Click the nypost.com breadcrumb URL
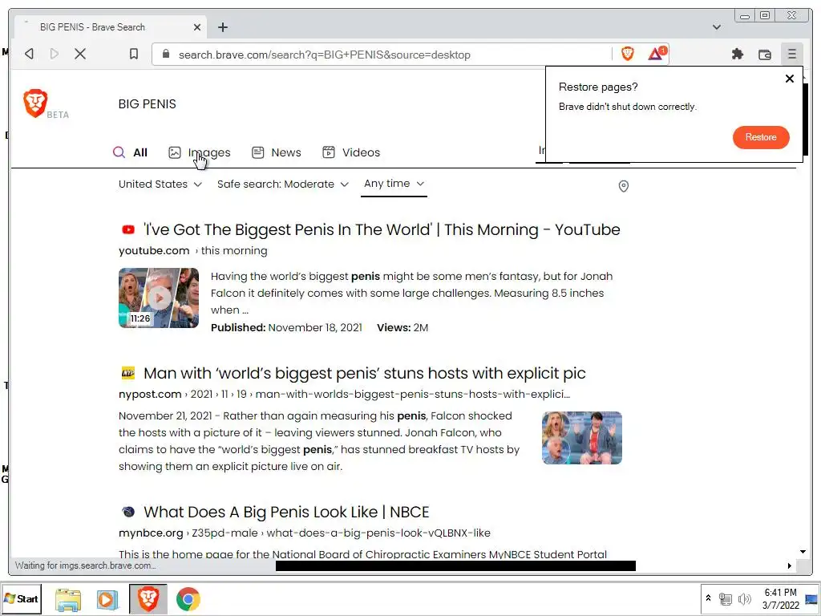821x616 pixels. (344, 395)
